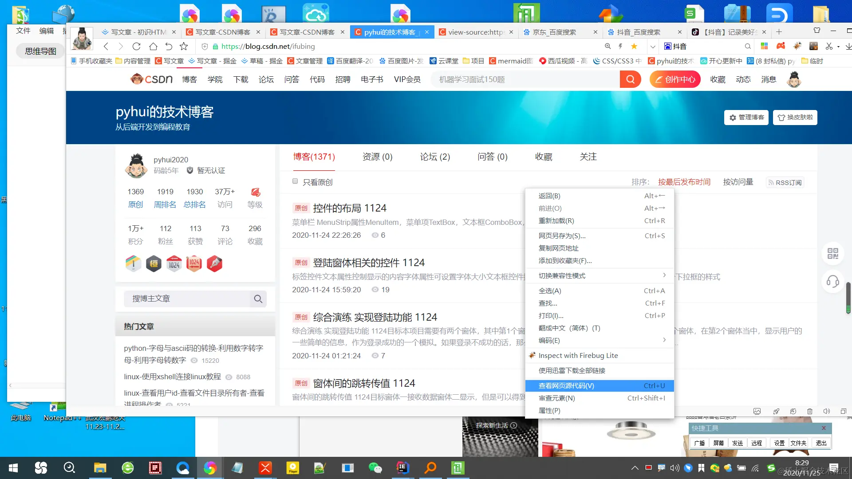Viewport: 852px width, 479px height.
Task: Click the browser refresh icon
Action: click(136, 46)
